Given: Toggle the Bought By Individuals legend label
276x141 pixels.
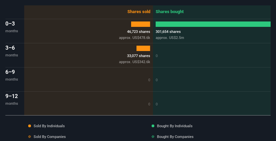Looking at the screenshot, I should [x=174, y=126].
